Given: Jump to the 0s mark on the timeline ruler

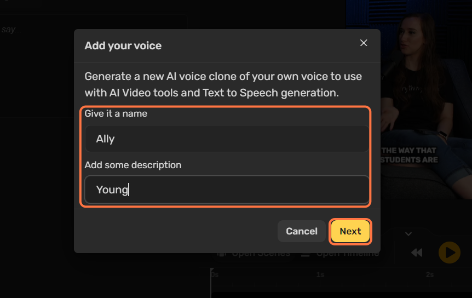Looking at the screenshot, I should [215, 274].
